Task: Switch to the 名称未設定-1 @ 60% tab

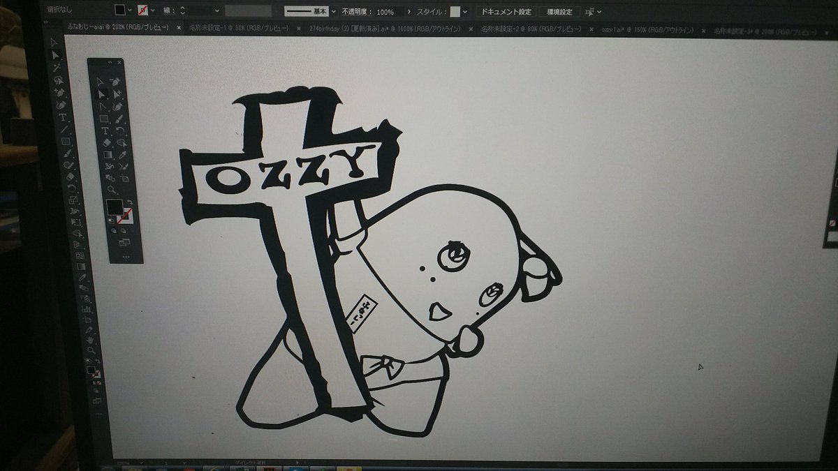Action: 240,28
